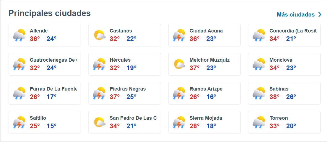The height and width of the screenshot is (142, 327).
Task: Click the rain icon next to Sabinas
Action: [x=259, y=93]
